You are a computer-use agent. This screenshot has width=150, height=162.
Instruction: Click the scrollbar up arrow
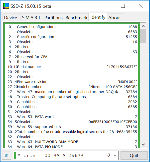(143, 26)
